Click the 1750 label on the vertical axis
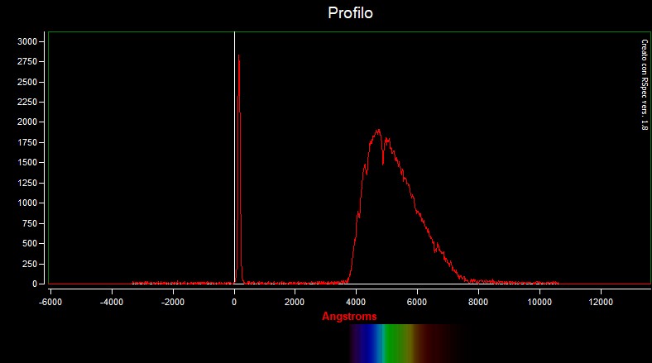 (x=27, y=142)
